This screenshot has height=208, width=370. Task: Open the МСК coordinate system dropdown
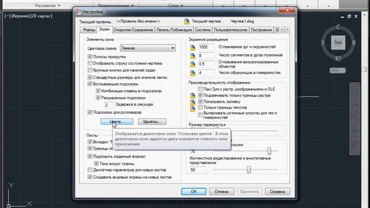click(338, 70)
